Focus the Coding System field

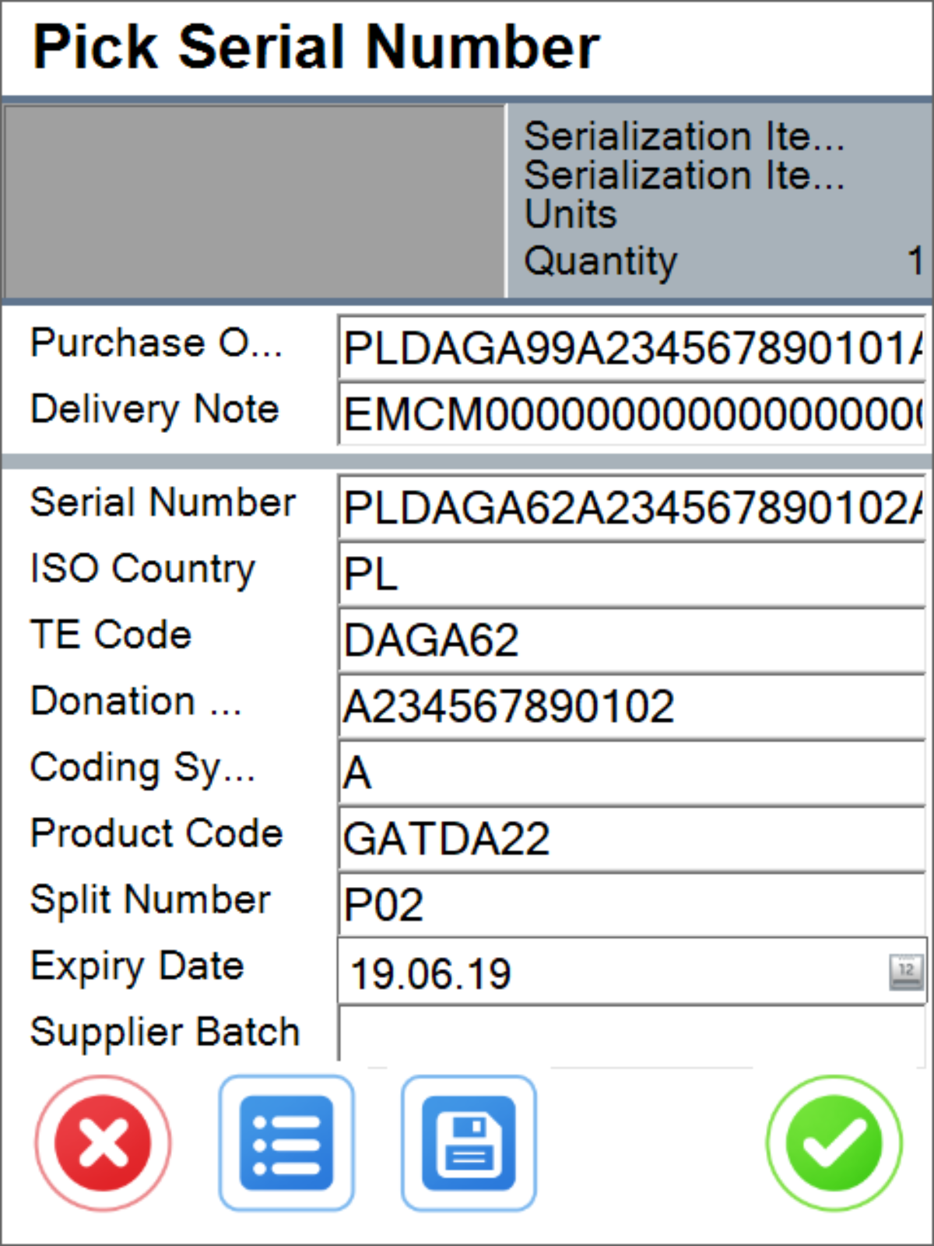coord(630,773)
